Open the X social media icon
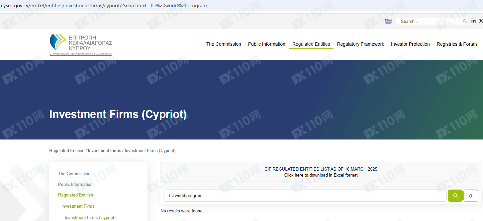This screenshot has height=221, width=483. point(481,21)
